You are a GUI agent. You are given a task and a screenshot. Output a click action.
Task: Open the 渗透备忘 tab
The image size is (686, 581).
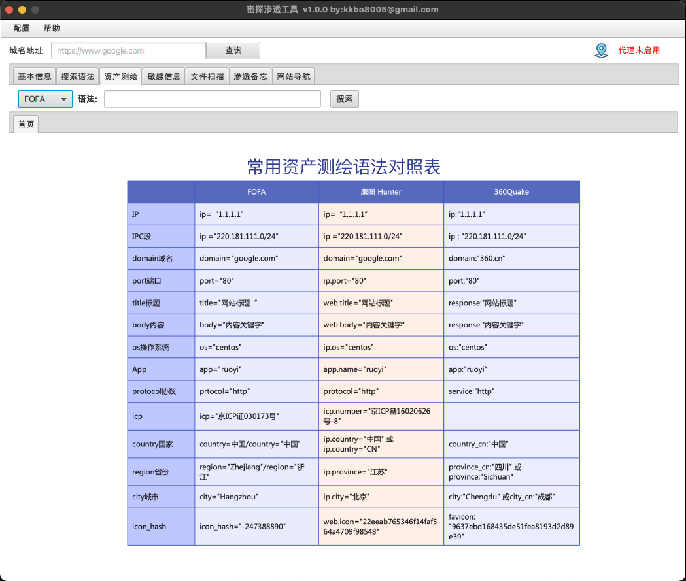250,76
